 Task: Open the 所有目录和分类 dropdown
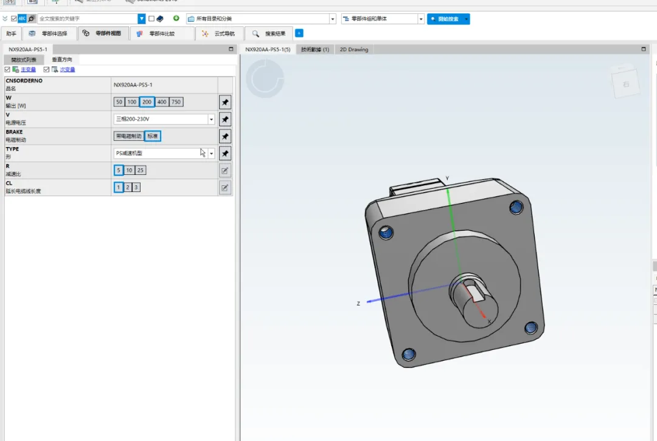[x=333, y=19]
